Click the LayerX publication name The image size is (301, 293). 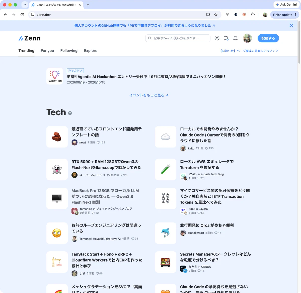203,209
